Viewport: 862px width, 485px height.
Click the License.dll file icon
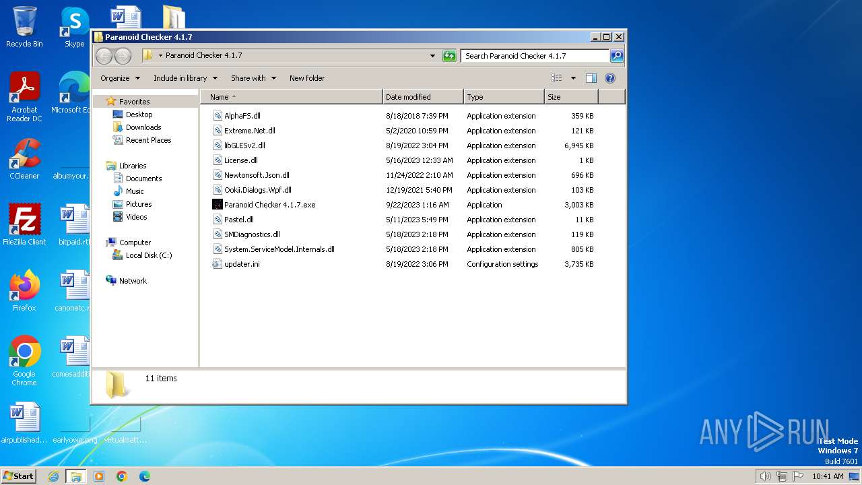(218, 160)
